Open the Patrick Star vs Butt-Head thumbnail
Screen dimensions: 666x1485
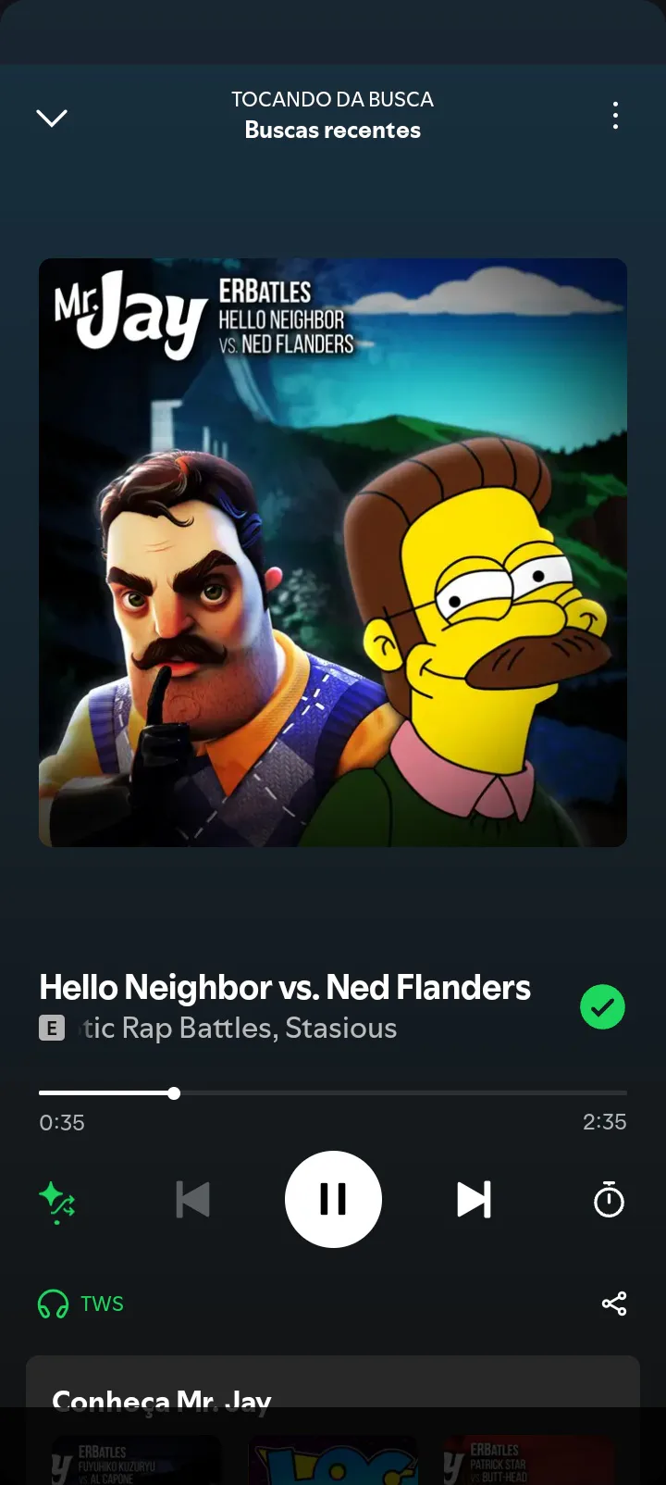(x=528, y=1460)
